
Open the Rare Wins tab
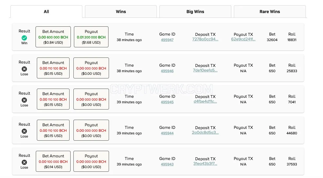[270, 12]
